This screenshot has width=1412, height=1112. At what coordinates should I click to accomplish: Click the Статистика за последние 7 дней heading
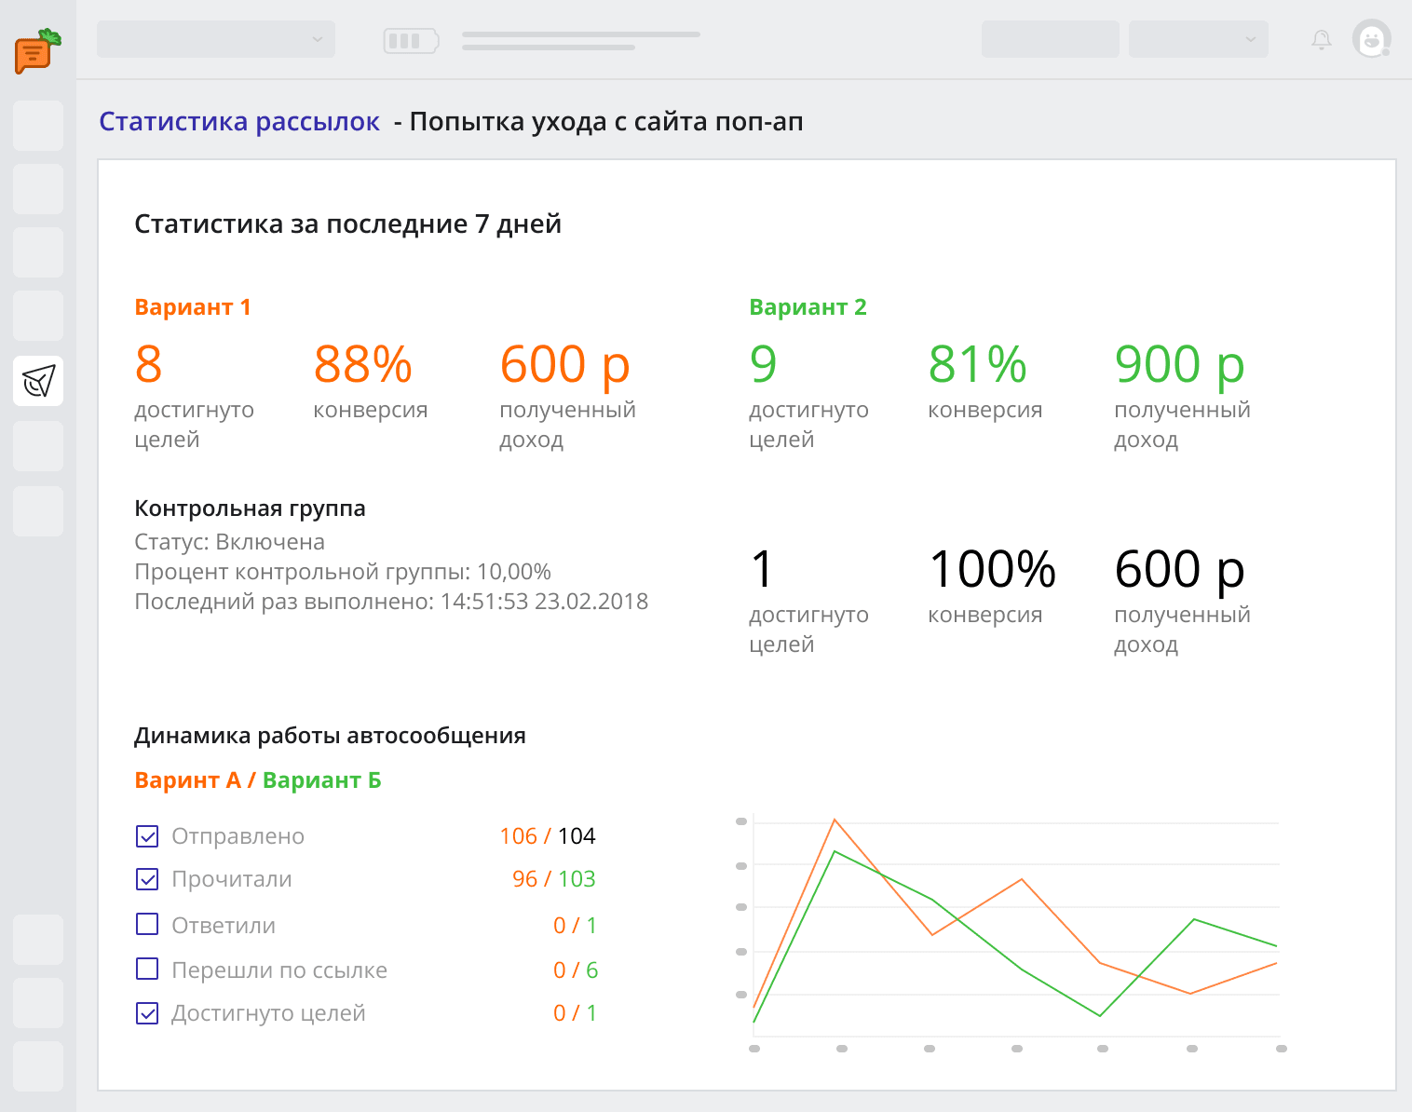pyautogui.click(x=347, y=224)
